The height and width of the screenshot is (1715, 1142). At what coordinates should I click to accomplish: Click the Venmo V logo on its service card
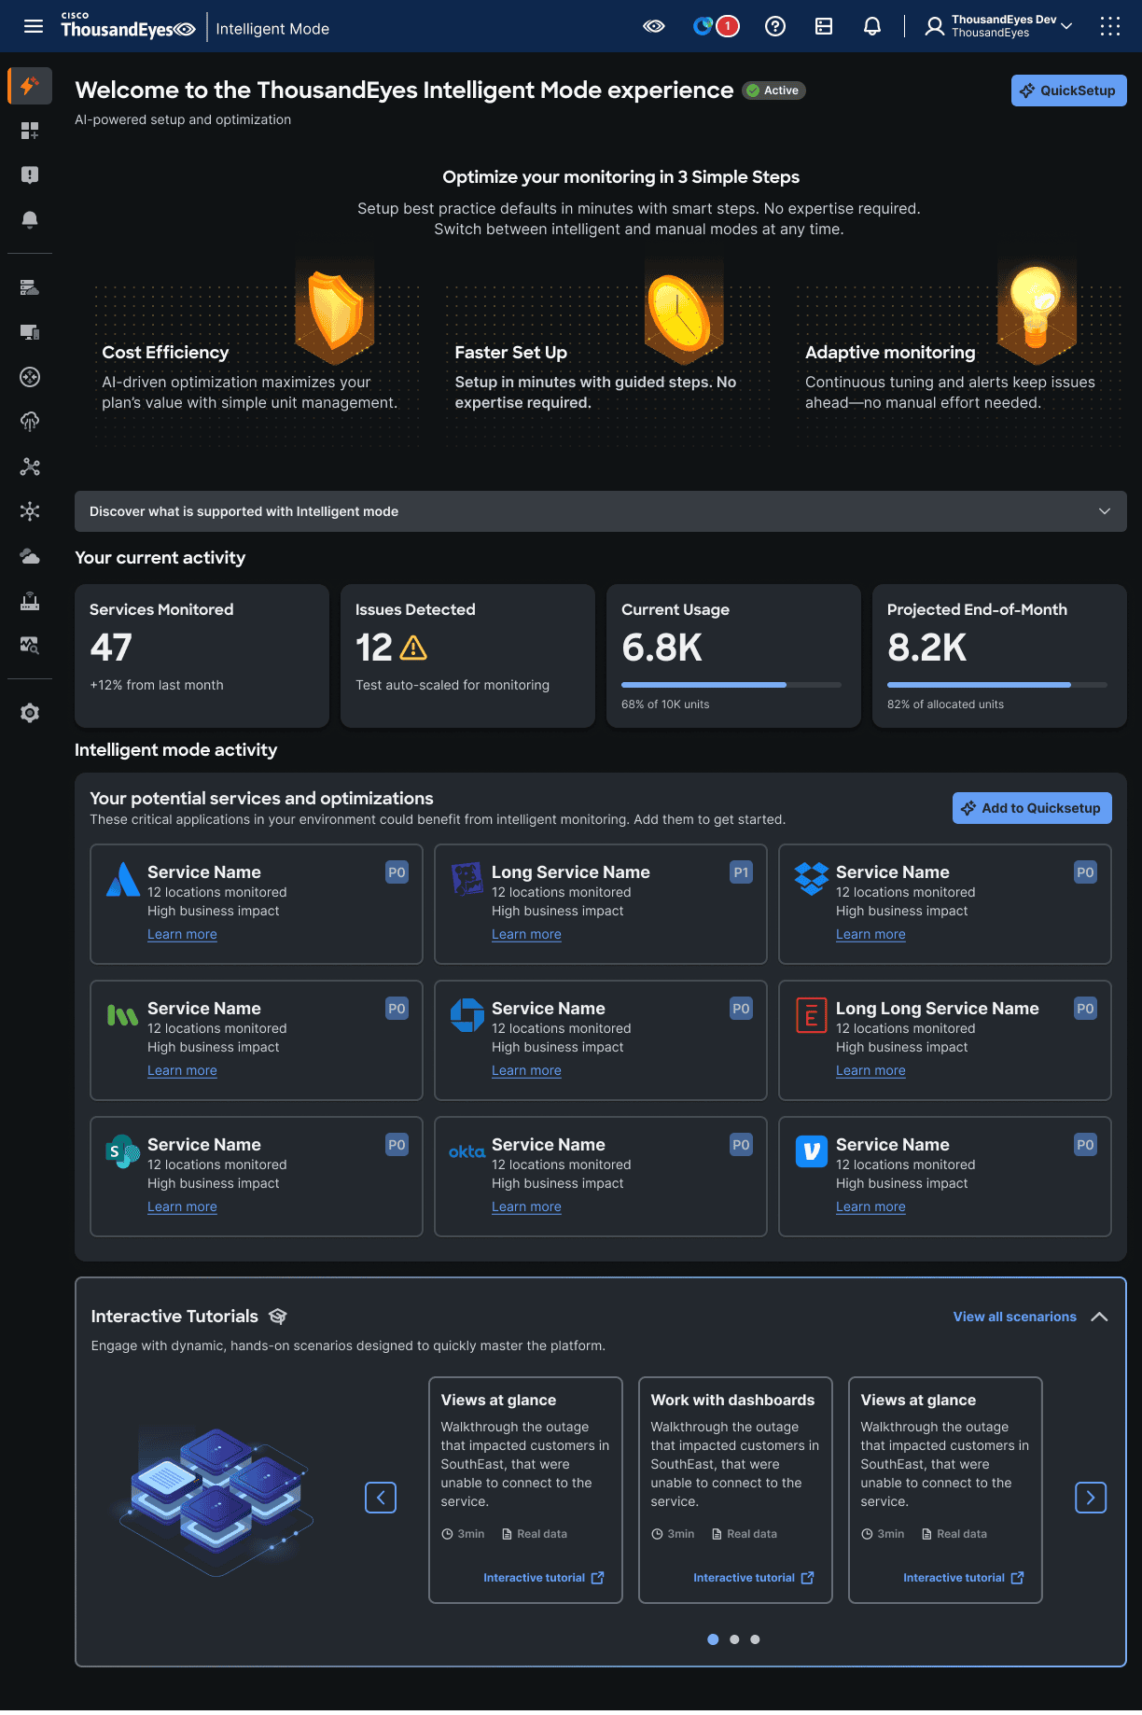point(812,1151)
